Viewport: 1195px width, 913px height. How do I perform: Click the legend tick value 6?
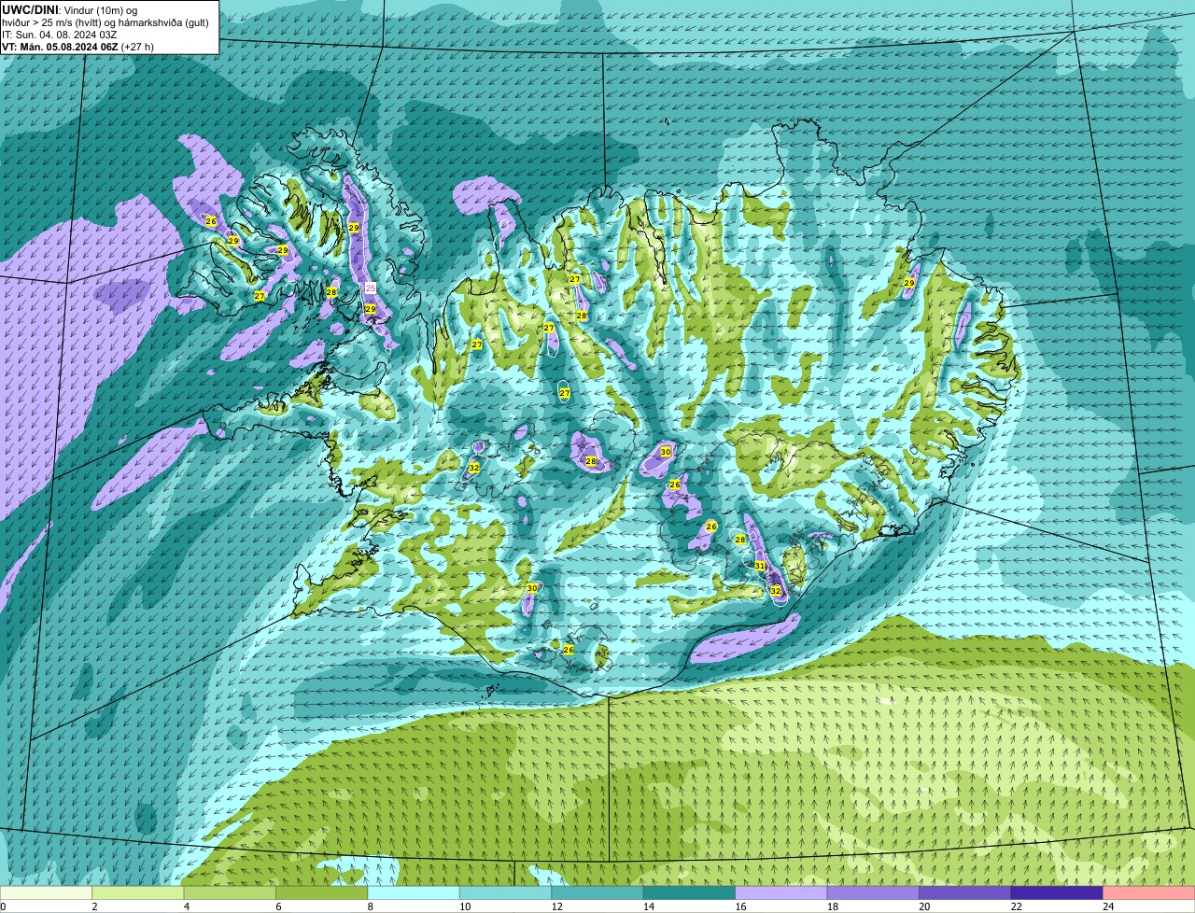pos(278,906)
